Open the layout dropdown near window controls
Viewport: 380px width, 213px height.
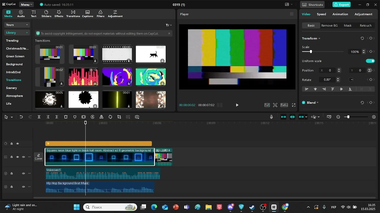(289, 4)
